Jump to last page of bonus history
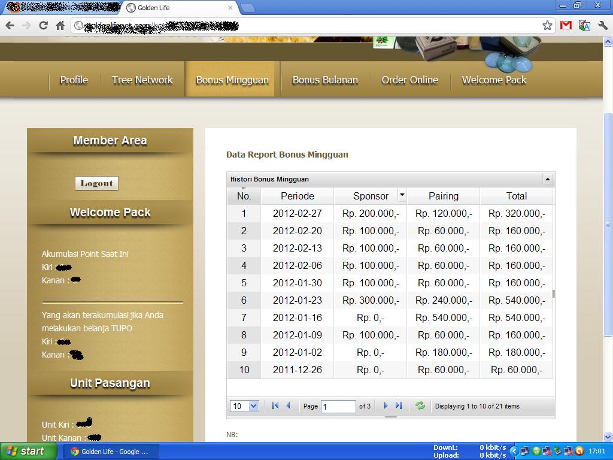 (x=399, y=406)
